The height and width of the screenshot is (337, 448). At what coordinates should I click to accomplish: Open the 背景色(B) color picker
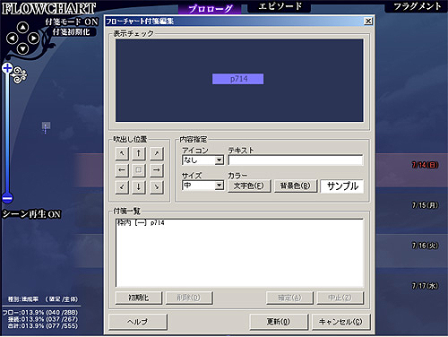296,186
